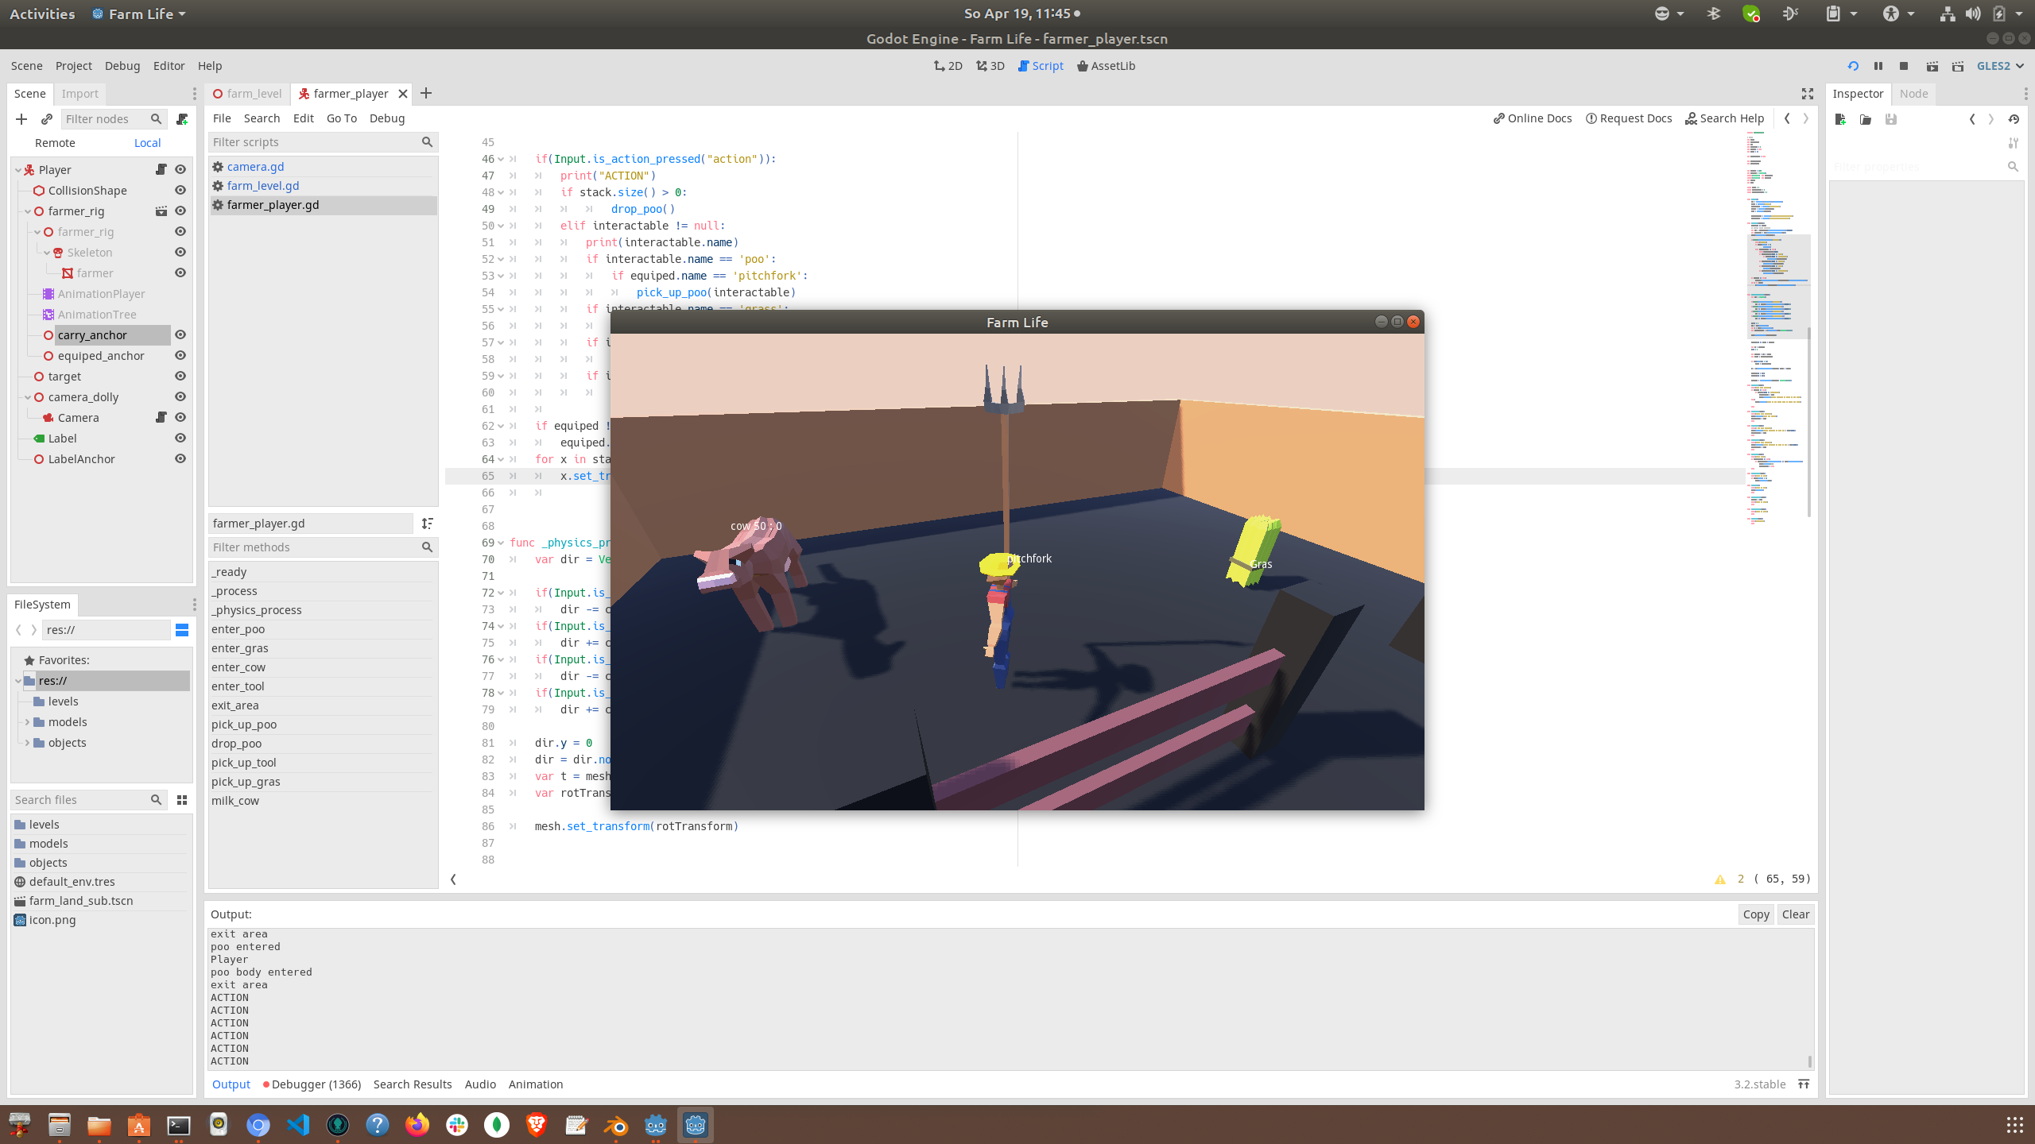Open the AssetLib workspace
The image size is (2035, 1144).
[x=1106, y=66]
